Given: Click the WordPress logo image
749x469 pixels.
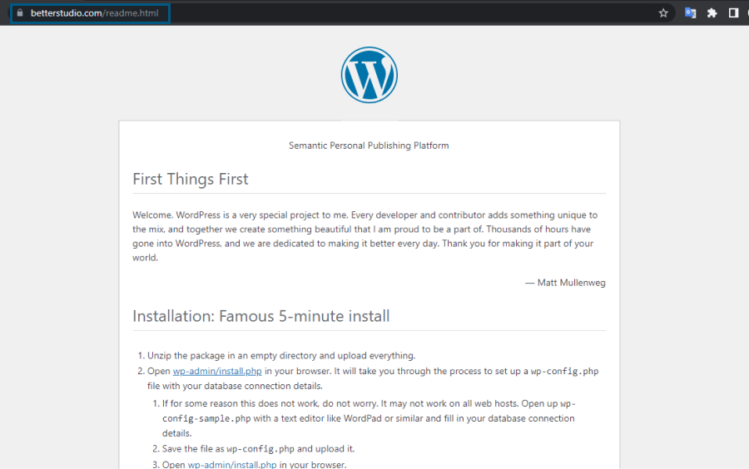Looking at the screenshot, I should [370, 75].
